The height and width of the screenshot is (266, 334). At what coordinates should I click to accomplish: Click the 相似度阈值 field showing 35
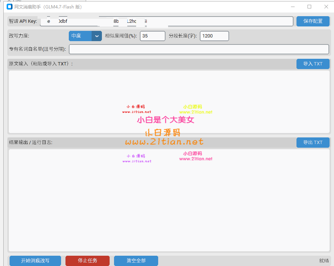tap(153, 36)
